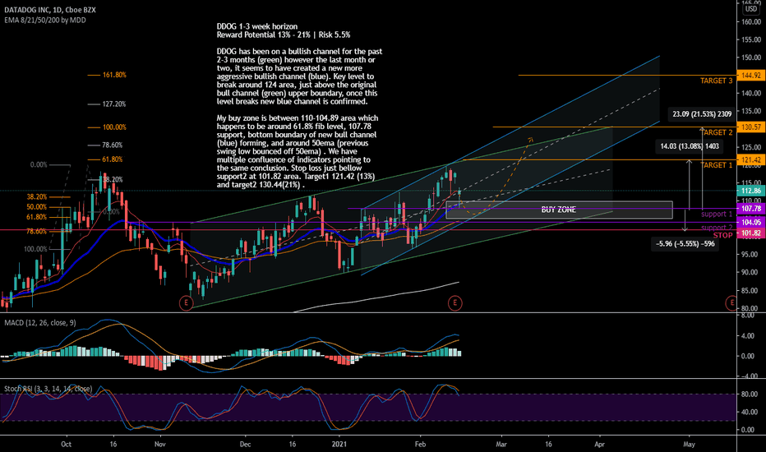Image resolution: width=766 pixels, height=452 pixels.
Task: Select the MACD (12, 26, close, 9) indicator label
Action: click(x=40, y=322)
